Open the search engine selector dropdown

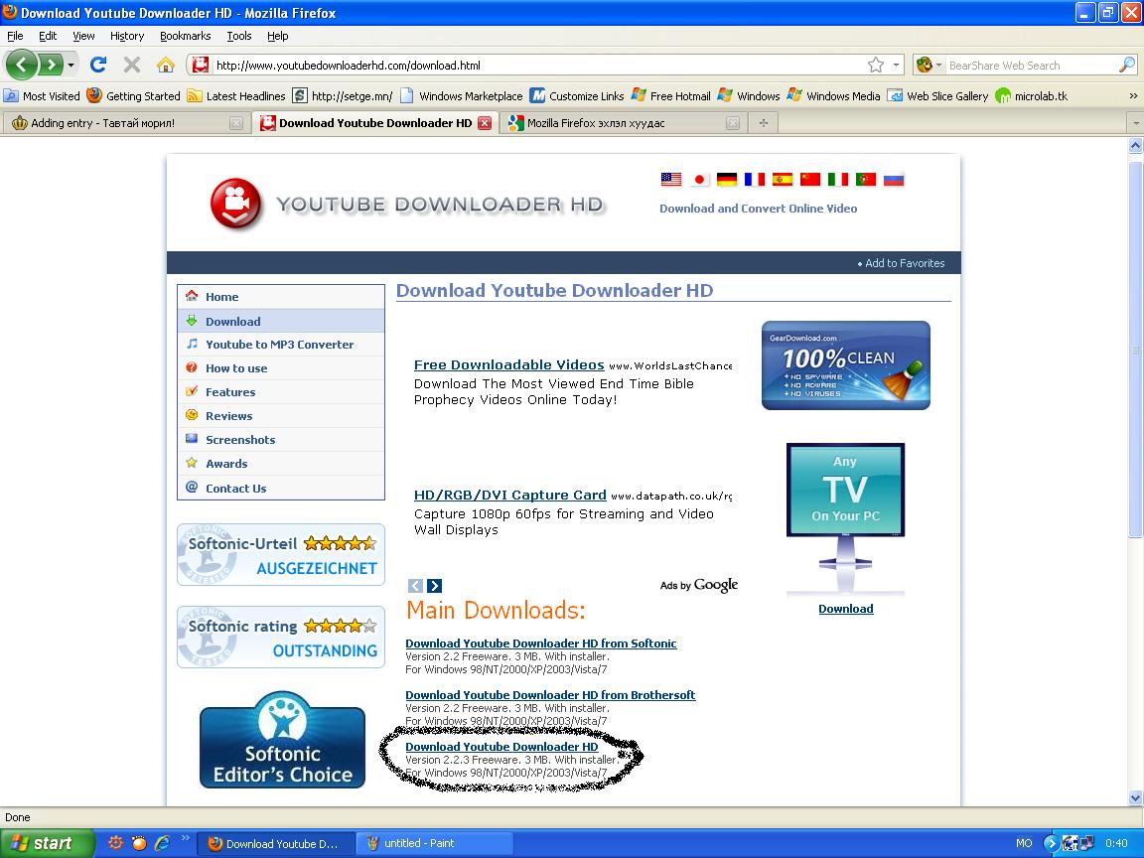(x=929, y=65)
